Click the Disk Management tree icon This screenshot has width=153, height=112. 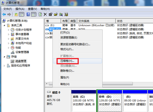(12, 61)
